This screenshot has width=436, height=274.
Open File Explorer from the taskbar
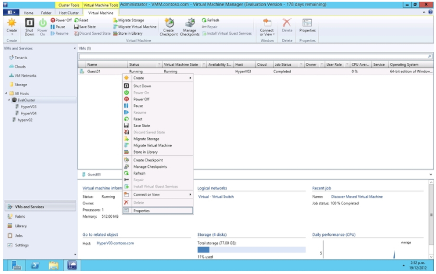point(54,265)
